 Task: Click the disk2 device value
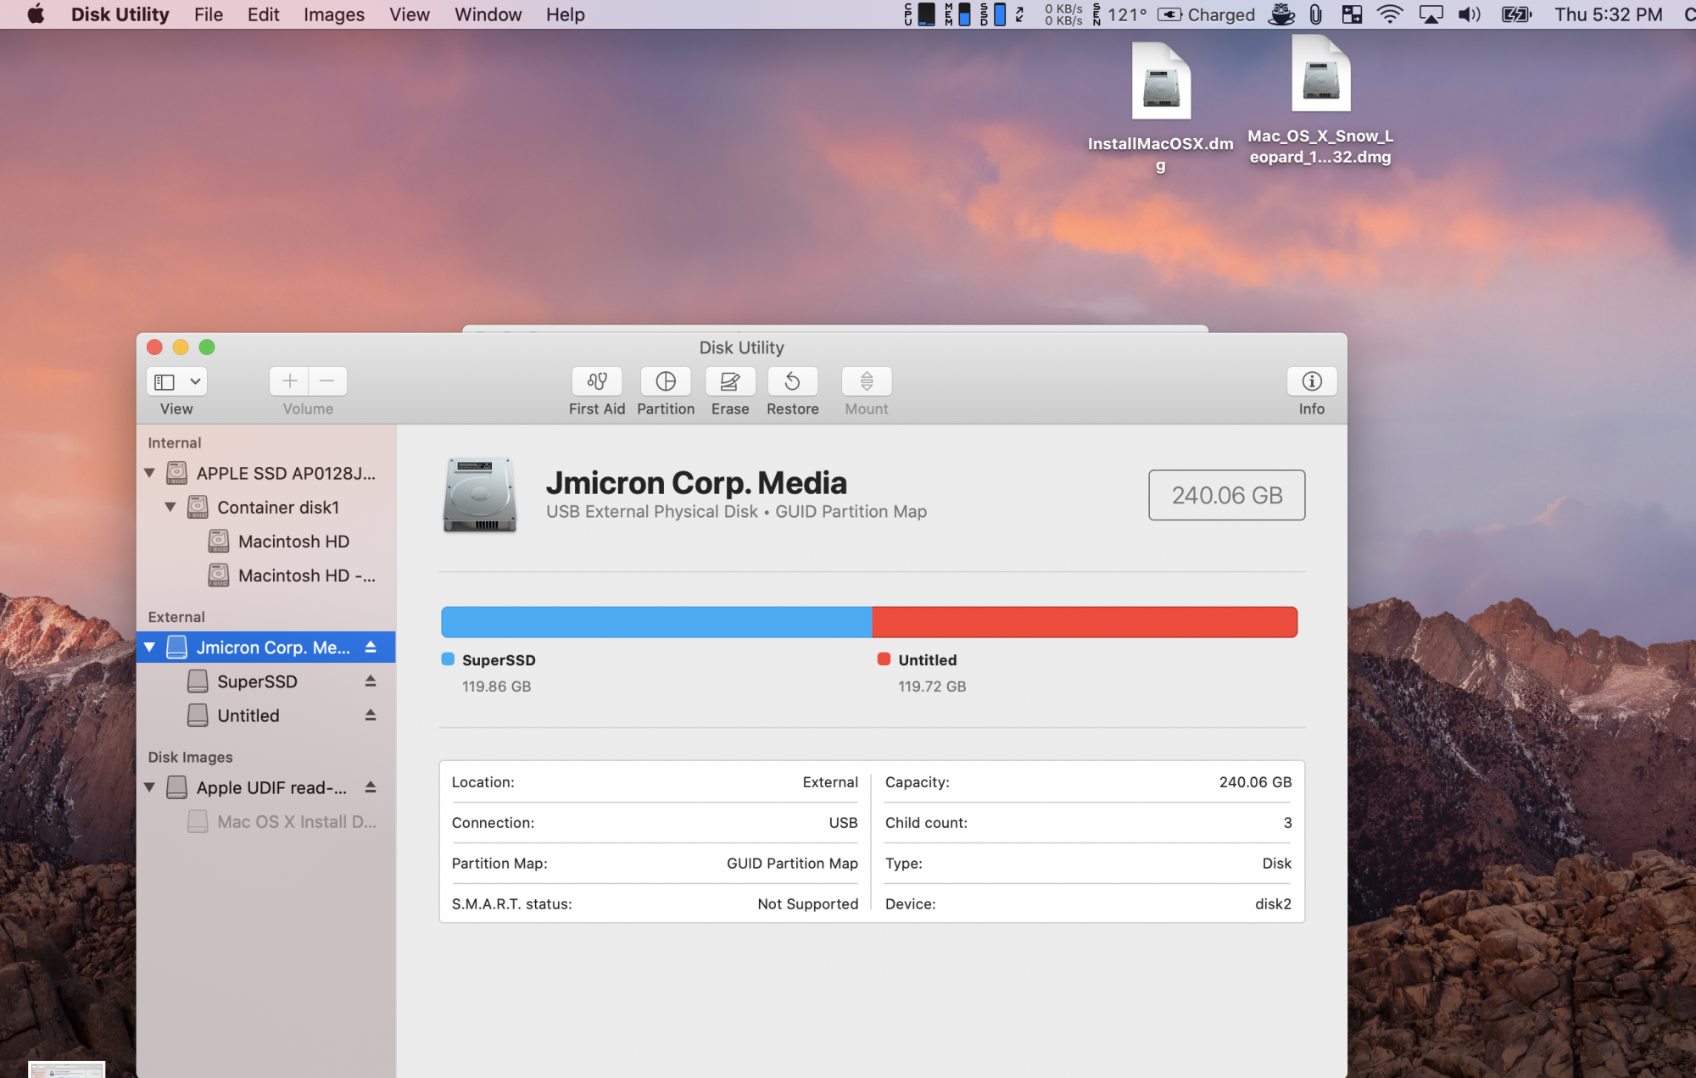(x=1273, y=903)
